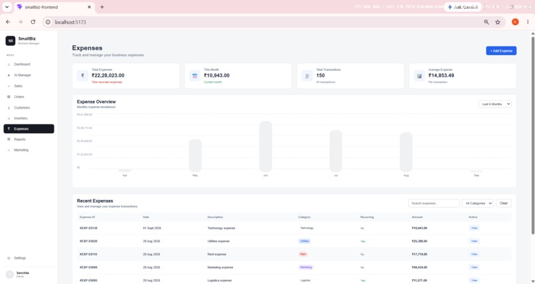Click View for the Utilities expense row
The height and width of the screenshot is (284, 535).
click(x=474, y=241)
